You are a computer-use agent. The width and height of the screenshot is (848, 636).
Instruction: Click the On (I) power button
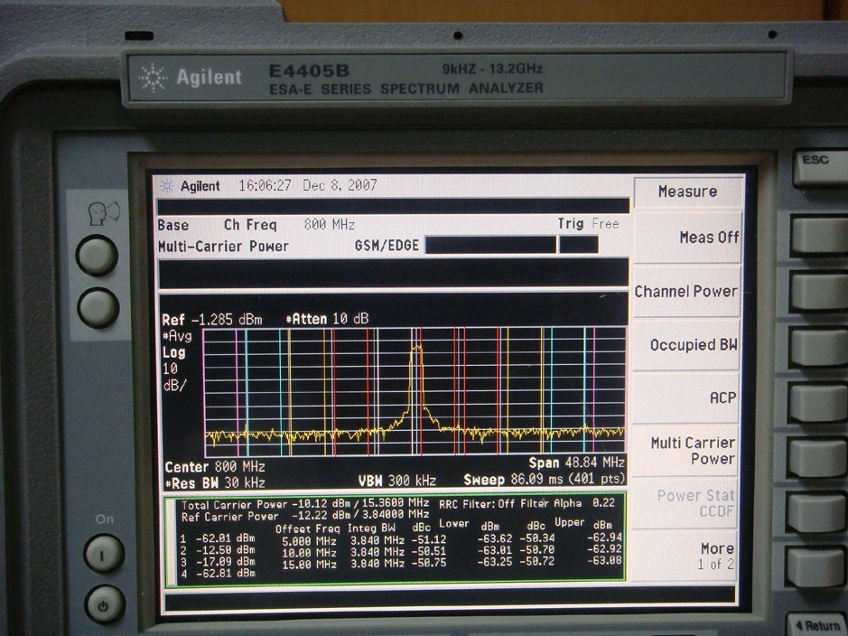(x=104, y=553)
